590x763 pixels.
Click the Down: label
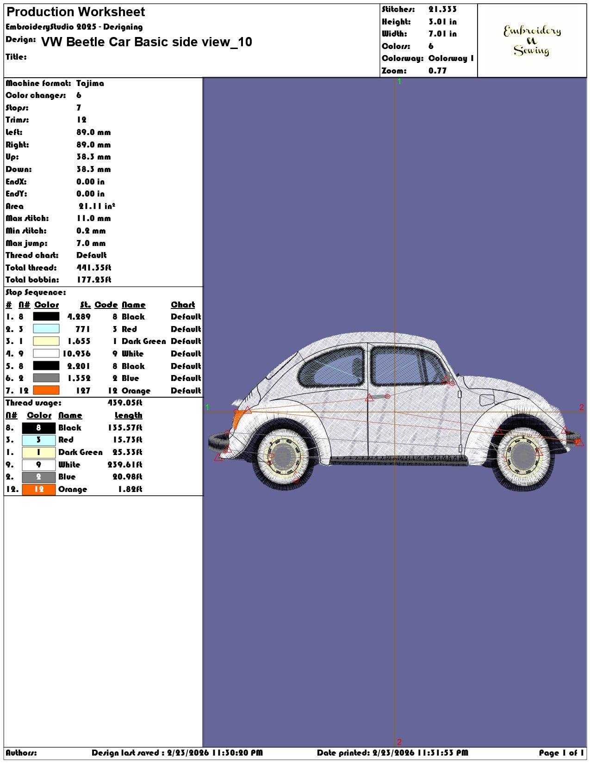(x=19, y=169)
